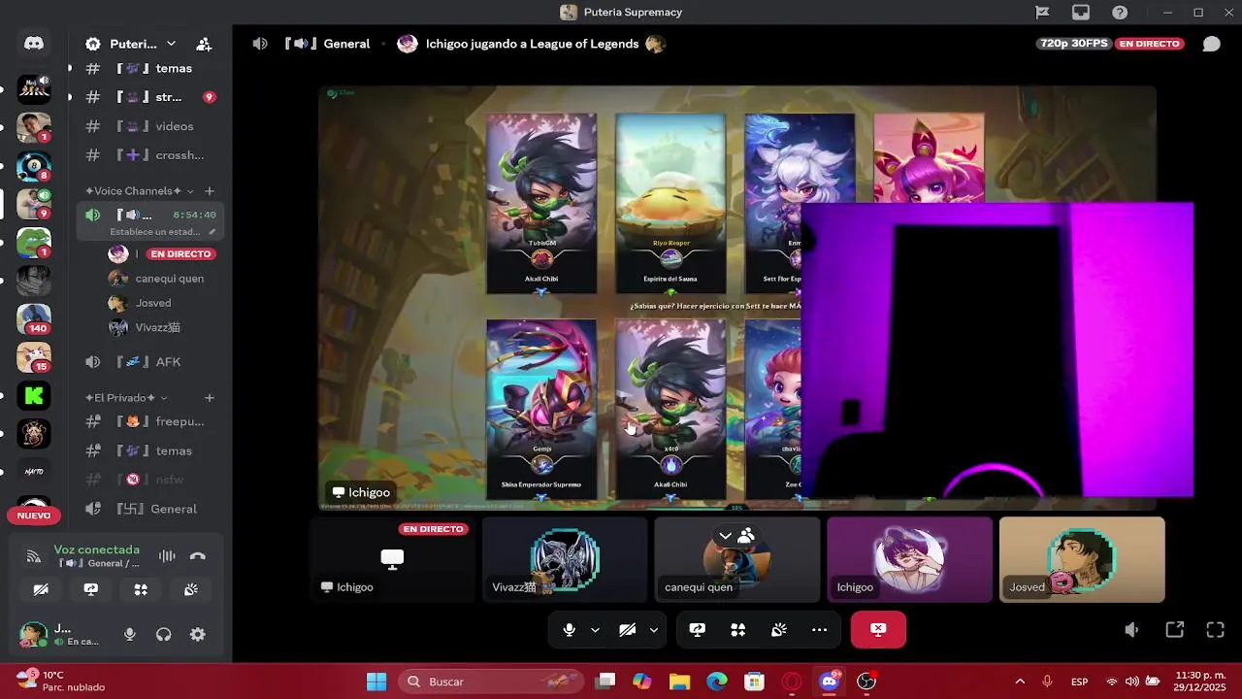This screenshot has height=699, width=1242.
Task: Open the cat server with 15 badge
Action: coord(34,356)
